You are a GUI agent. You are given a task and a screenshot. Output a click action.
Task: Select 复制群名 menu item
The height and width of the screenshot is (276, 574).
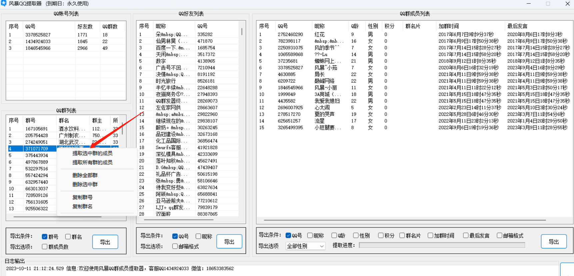pyautogui.click(x=82, y=207)
